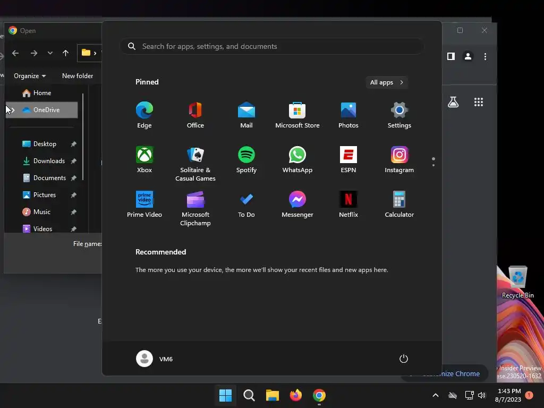Launch Firefox from the taskbar
The height and width of the screenshot is (408, 544).
pyautogui.click(x=295, y=395)
